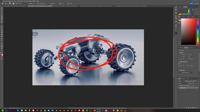The height and width of the screenshot is (112, 200).
Task: Toggle pressure for opacity button
Action: point(38,3)
